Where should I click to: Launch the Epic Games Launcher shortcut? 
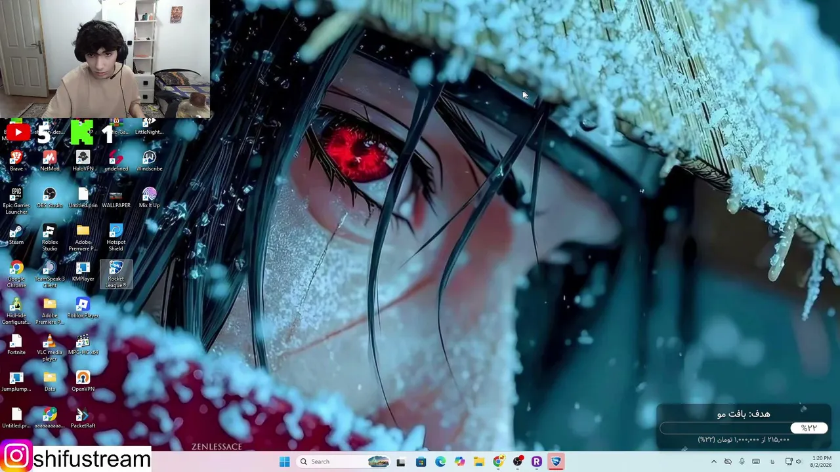click(x=16, y=201)
